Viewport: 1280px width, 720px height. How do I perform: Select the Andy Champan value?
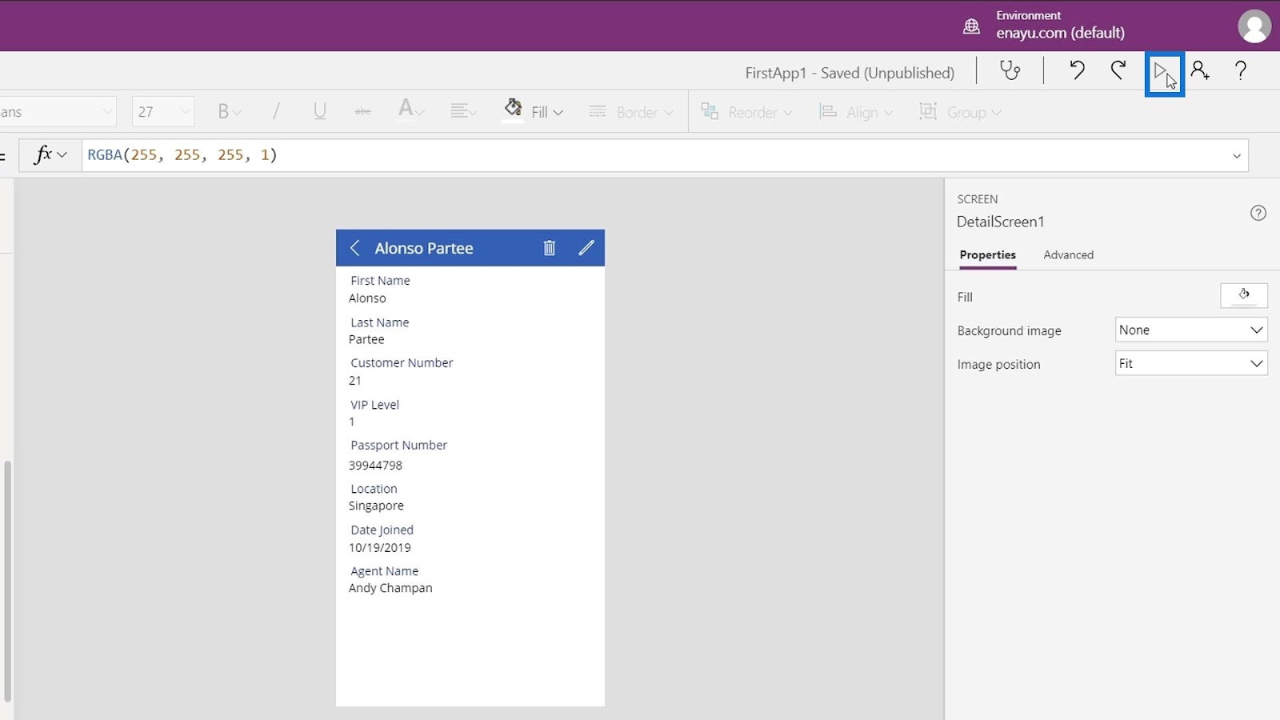(x=390, y=588)
